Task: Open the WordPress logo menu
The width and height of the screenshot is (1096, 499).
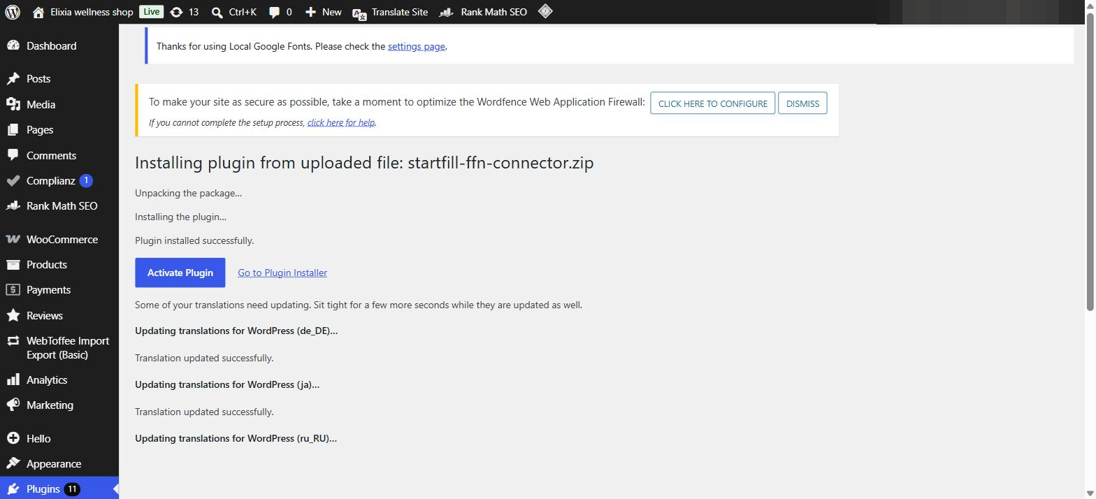Action: [x=13, y=12]
